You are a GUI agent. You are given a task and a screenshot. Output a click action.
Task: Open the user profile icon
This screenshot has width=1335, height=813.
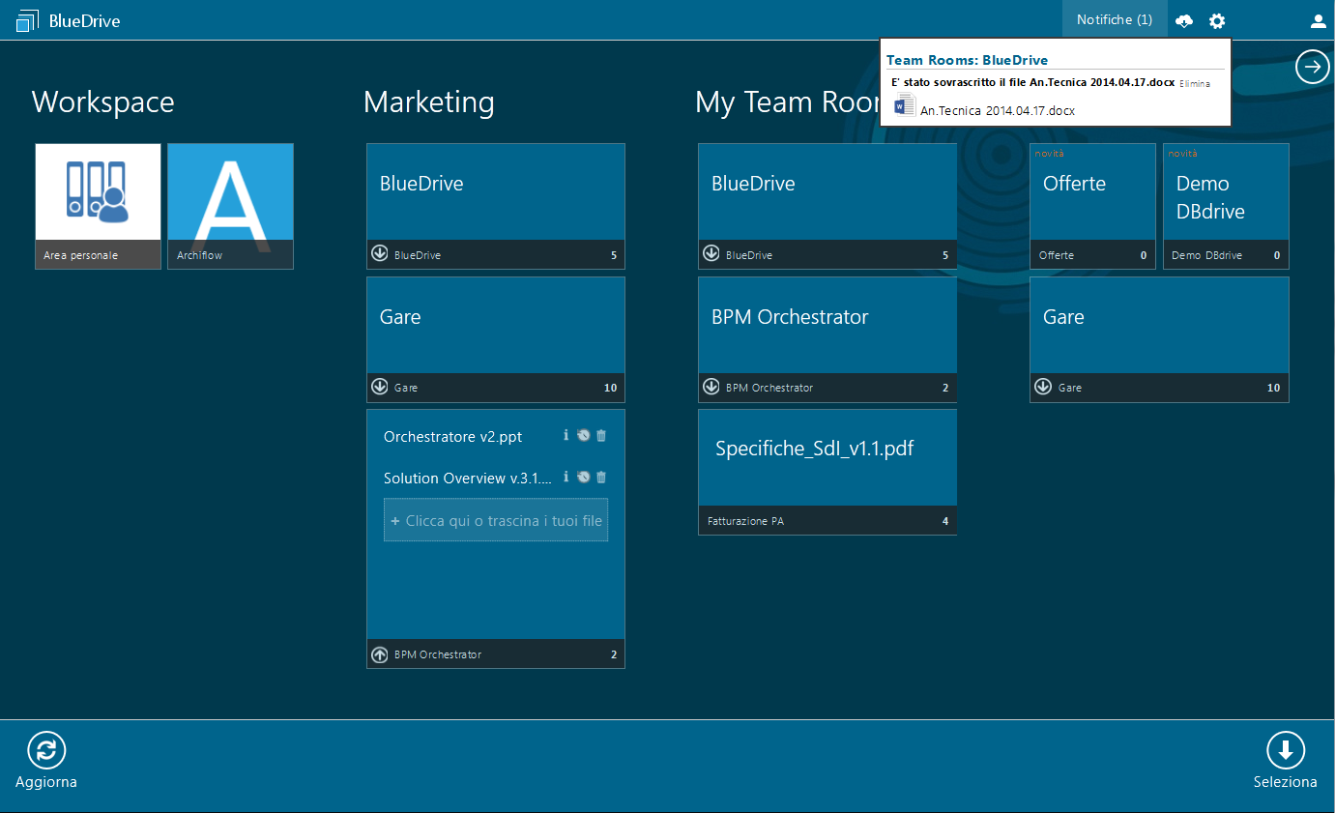1318,20
